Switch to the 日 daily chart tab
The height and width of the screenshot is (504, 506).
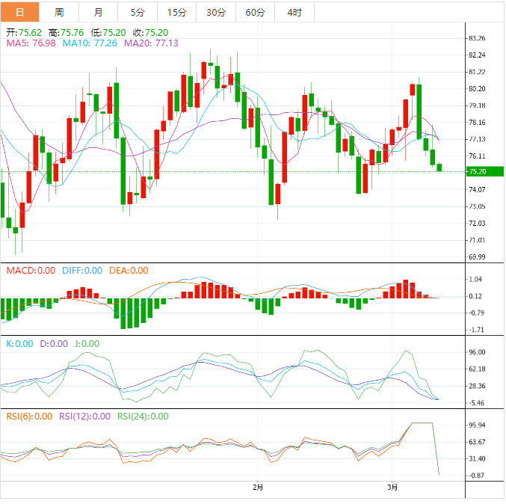click(x=19, y=12)
